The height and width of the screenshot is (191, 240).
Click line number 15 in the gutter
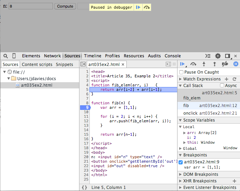[x=86, y=134]
